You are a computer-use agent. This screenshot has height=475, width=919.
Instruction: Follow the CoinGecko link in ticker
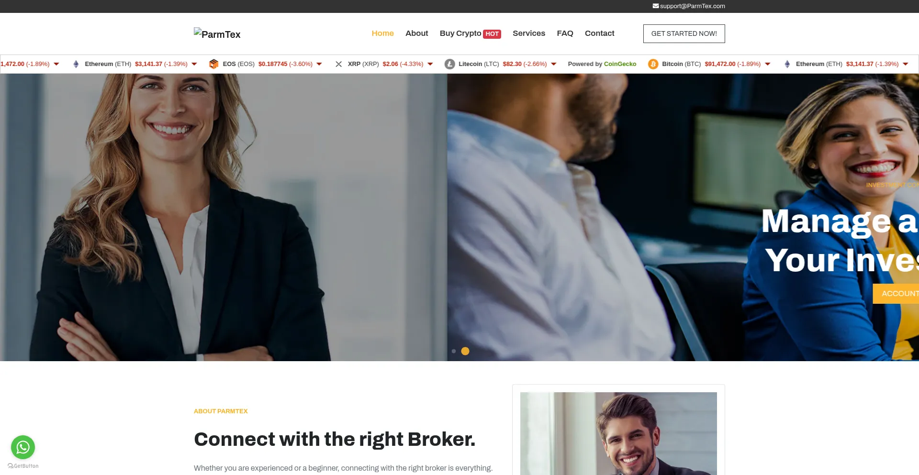(x=620, y=64)
